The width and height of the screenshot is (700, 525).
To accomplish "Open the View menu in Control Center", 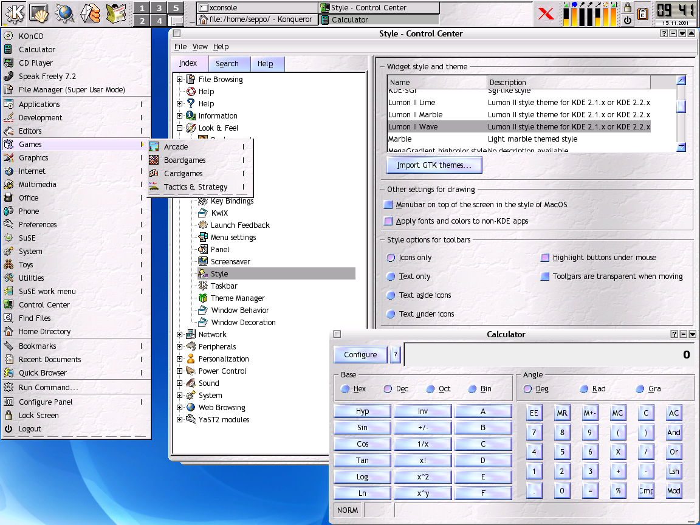I will click(x=200, y=46).
